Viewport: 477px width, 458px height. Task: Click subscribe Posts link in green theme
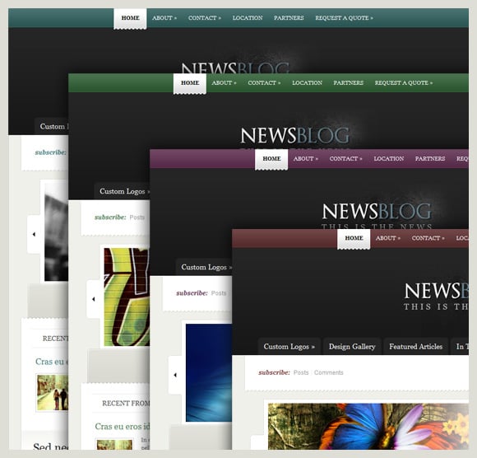(137, 217)
